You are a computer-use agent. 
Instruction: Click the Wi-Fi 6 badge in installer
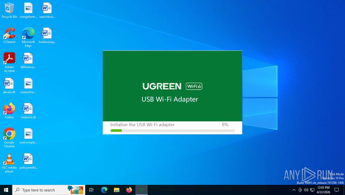(194, 86)
